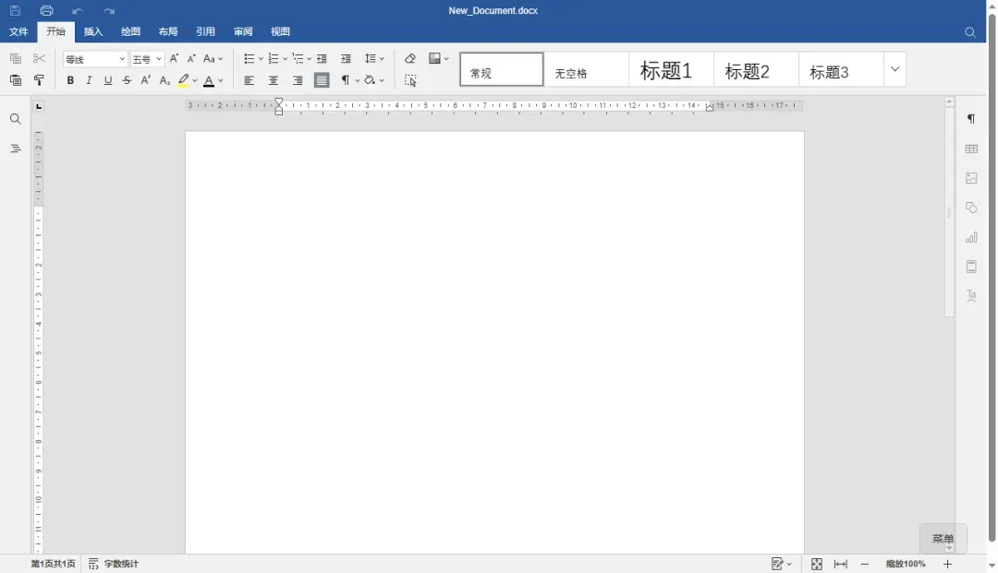Screen dimensions: 998x573
Task: Switch to the 插入 tab
Action: (x=93, y=31)
